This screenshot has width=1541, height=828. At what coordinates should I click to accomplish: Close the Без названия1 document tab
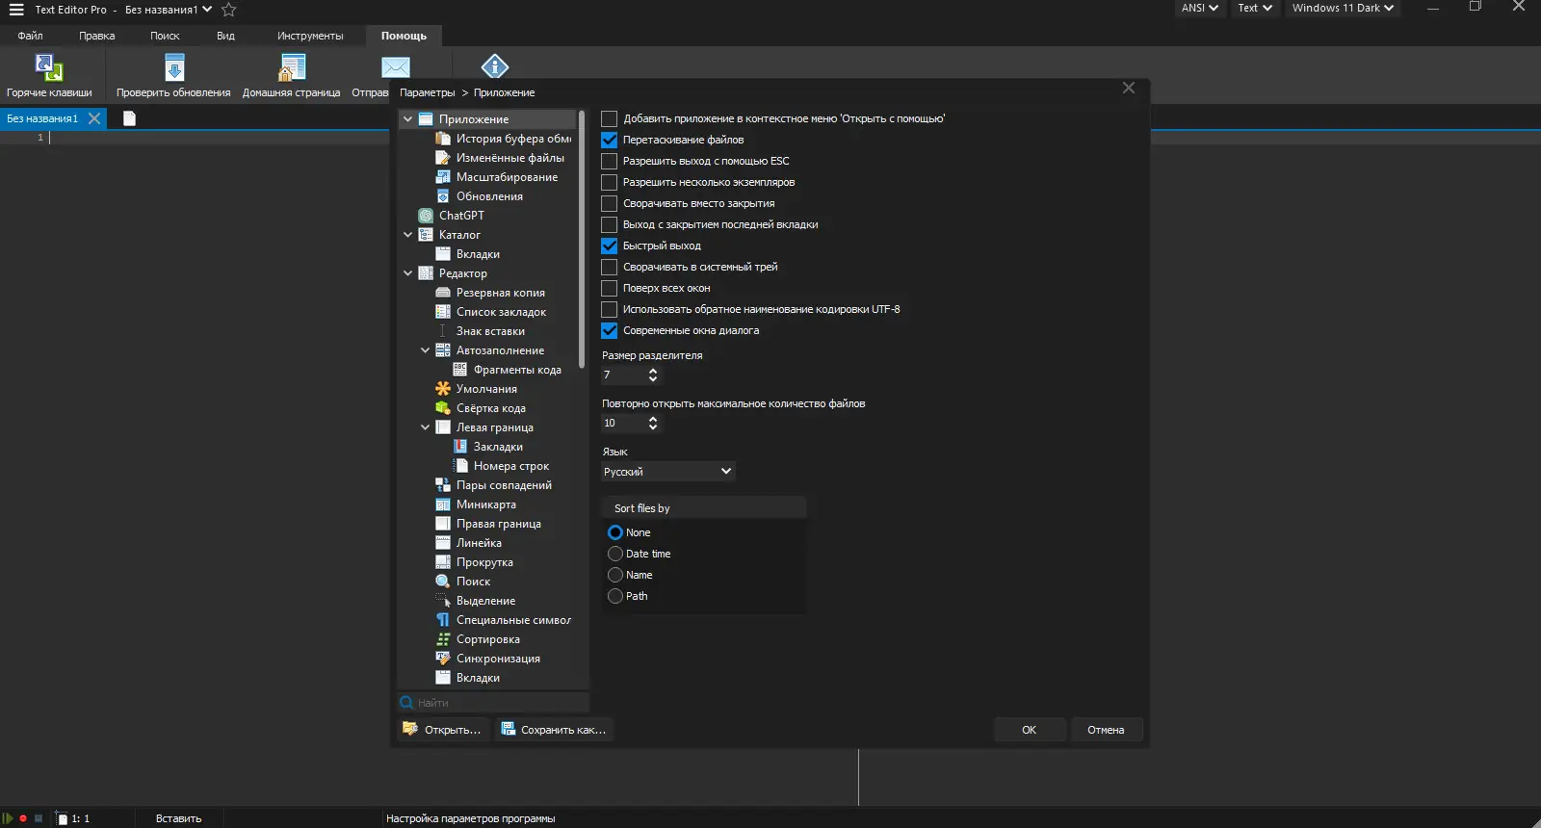click(94, 118)
